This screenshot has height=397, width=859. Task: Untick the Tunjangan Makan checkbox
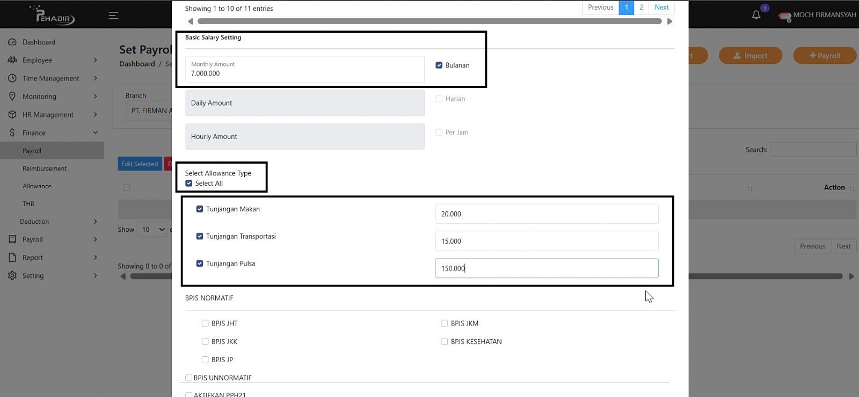[x=200, y=209]
